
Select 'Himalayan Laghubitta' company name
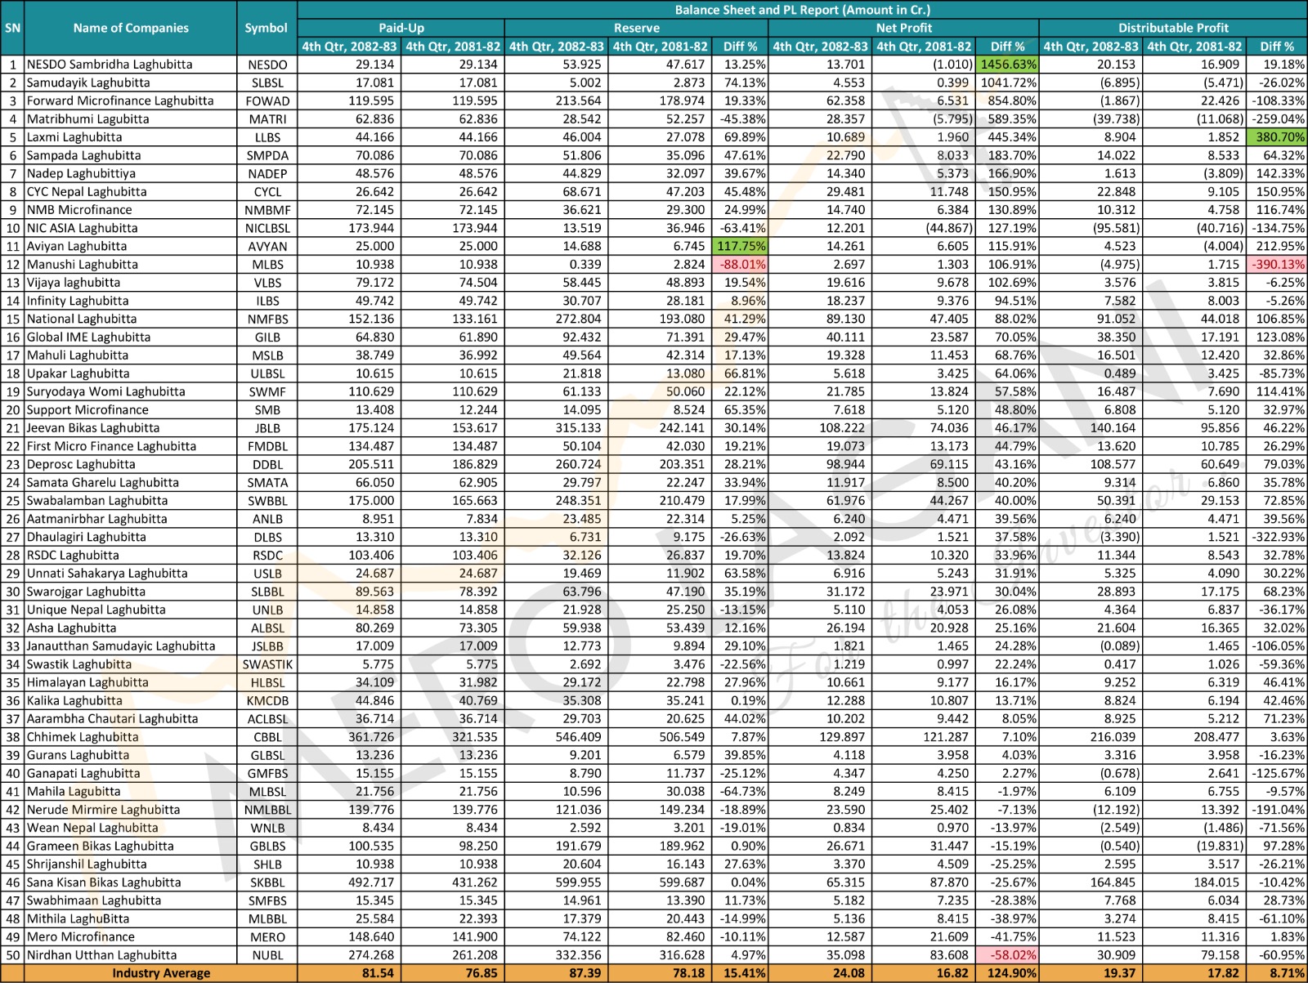pos(87,682)
